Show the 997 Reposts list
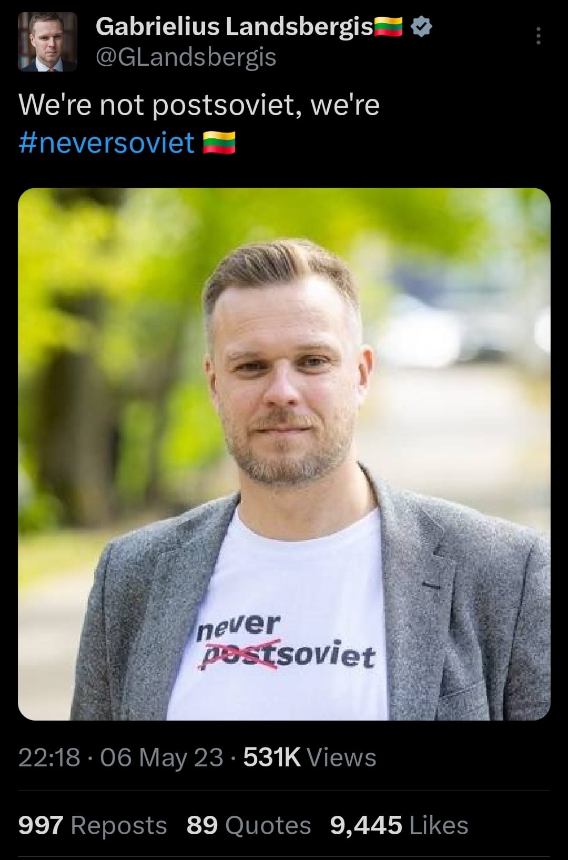This screenshot has height=860, width=568. point(93,825)
